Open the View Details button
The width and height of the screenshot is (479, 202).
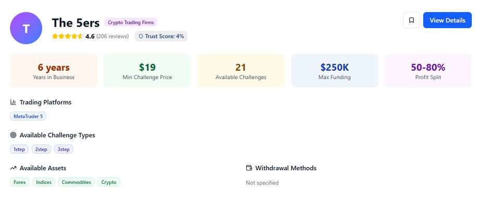pyautogui.click(x=447, y=20)
